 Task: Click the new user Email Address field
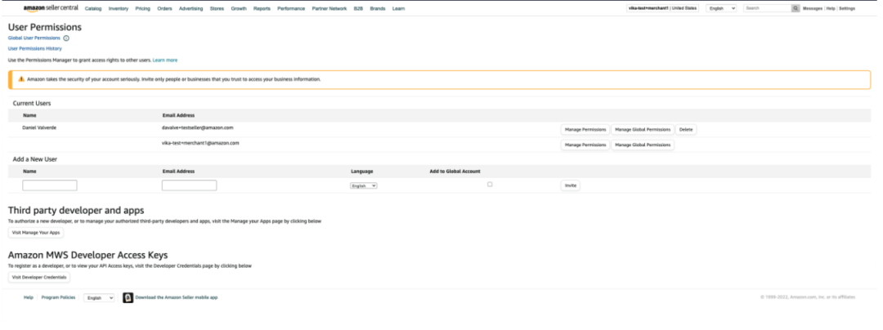tap(189, 185)
